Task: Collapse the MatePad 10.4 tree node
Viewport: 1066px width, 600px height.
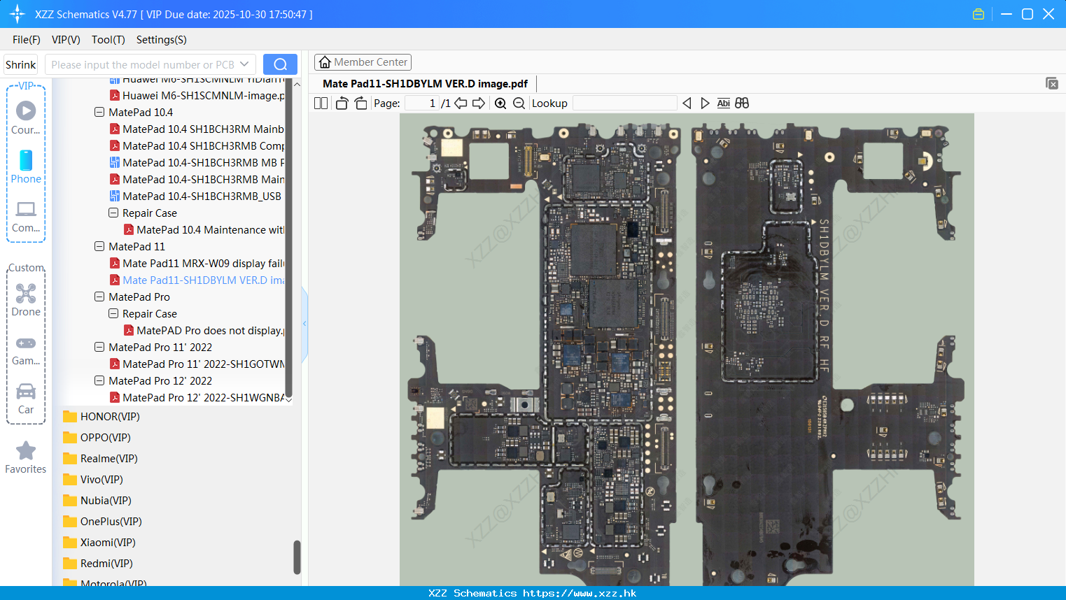Action: coord(99,112)
